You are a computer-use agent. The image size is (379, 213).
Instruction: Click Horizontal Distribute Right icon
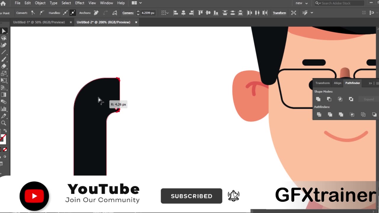[265, 13]
